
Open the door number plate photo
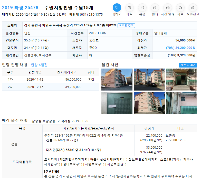tap(182, 103)
